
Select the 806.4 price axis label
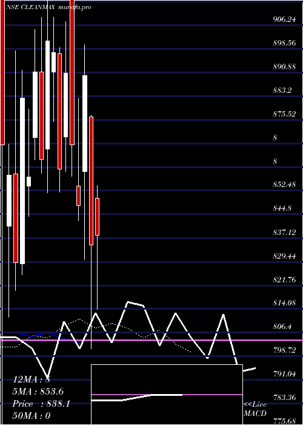282,327
